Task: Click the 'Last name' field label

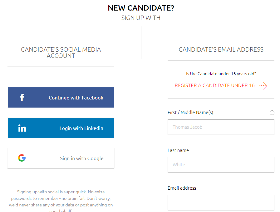Action: (x=178, y=150)
